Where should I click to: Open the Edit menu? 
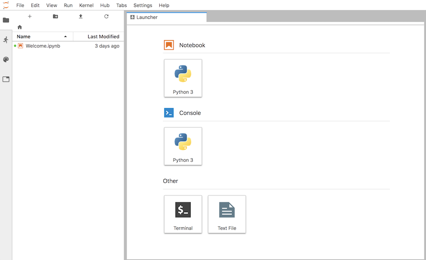pos(35,5)
